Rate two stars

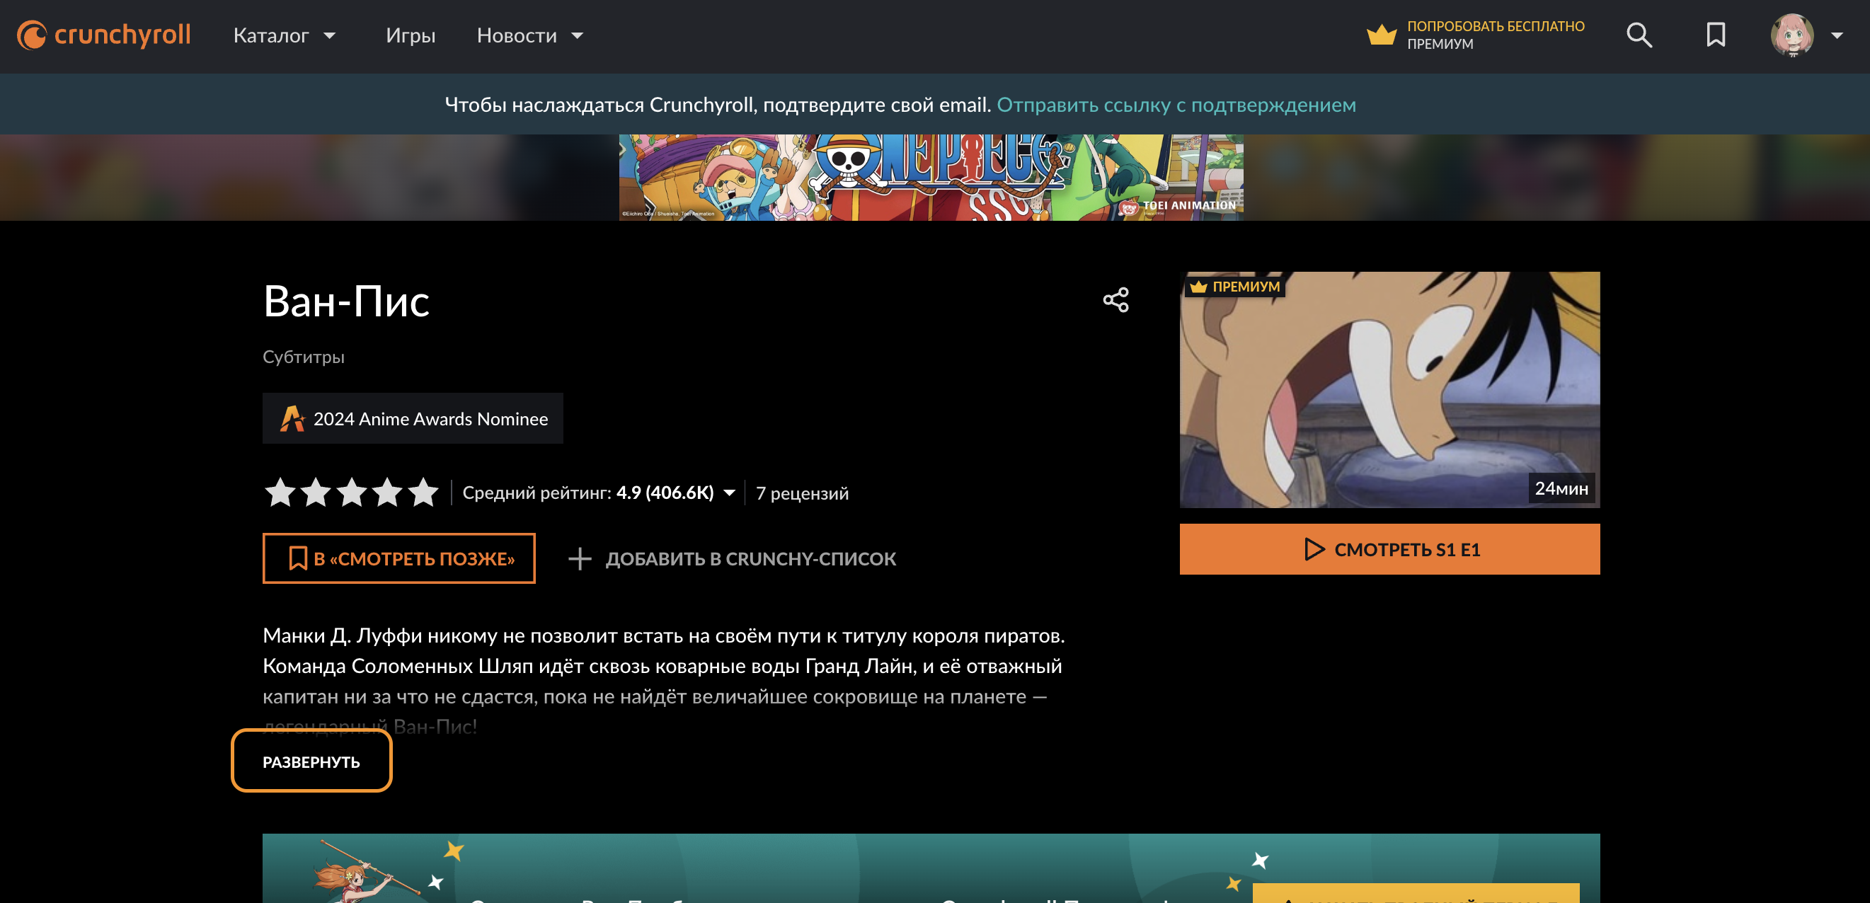[x=316, y=492]
